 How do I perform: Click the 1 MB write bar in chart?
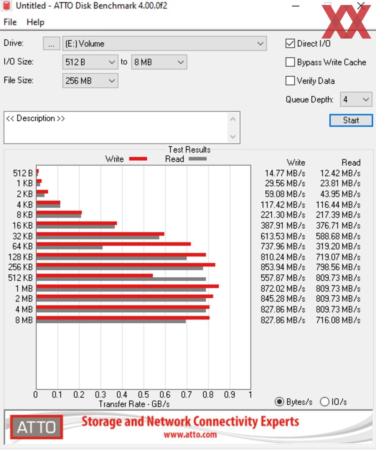(127, 286)
